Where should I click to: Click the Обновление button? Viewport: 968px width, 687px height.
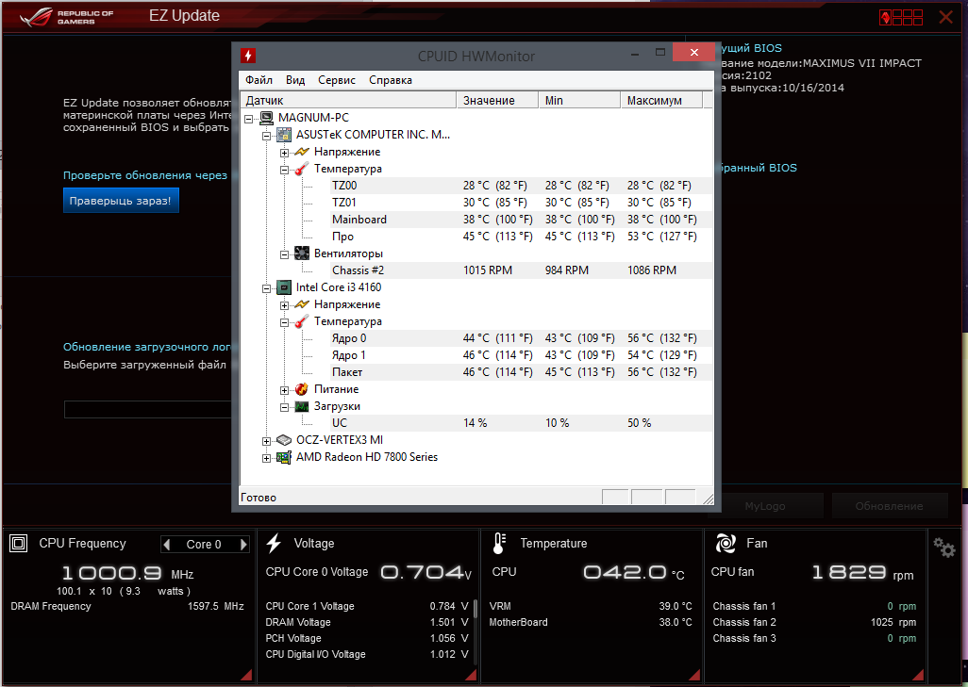coord(889,506)
